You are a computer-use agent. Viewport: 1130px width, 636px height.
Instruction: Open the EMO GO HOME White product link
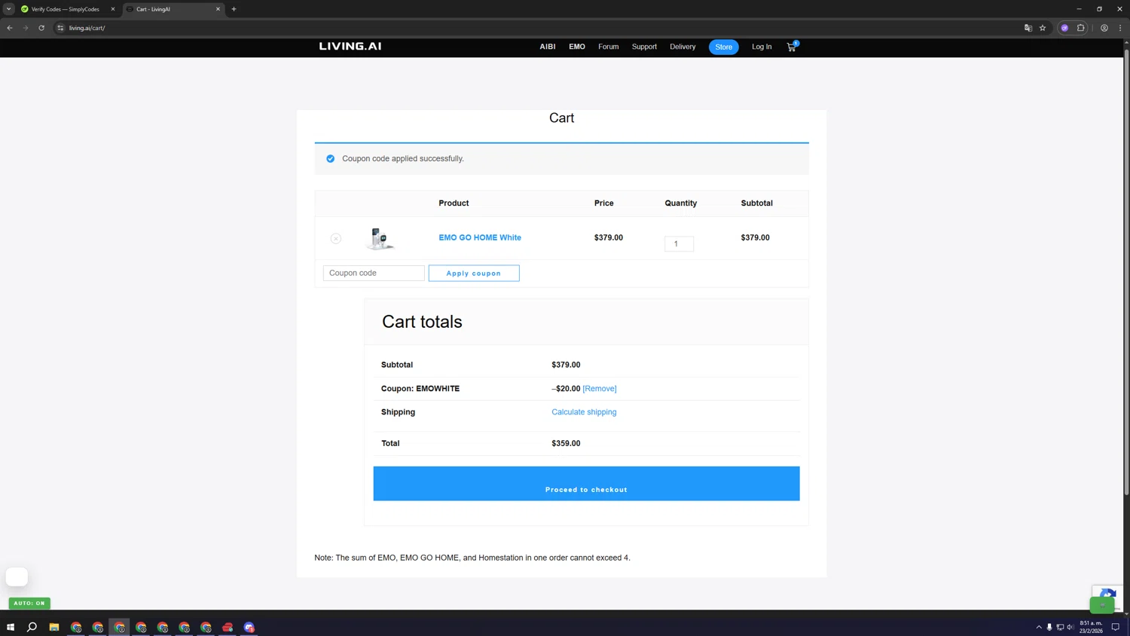click(x=480, y=237)
